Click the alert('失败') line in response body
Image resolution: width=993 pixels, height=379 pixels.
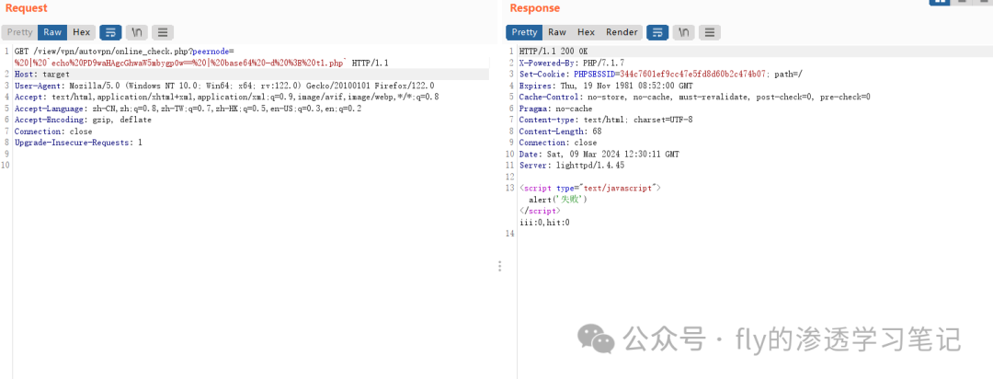pyautogui.click(x=559, y=200)
